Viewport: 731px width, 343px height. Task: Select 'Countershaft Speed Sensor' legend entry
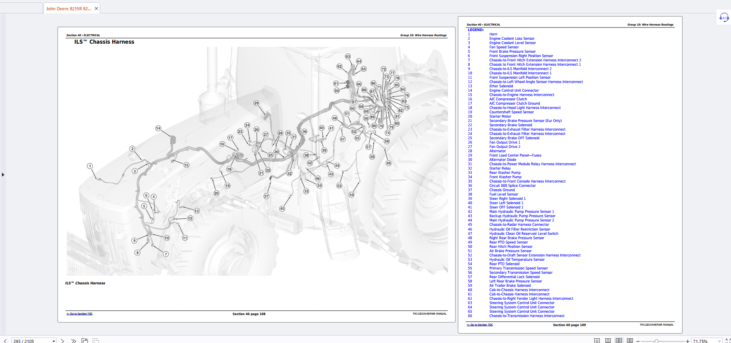tap(512, 112)
